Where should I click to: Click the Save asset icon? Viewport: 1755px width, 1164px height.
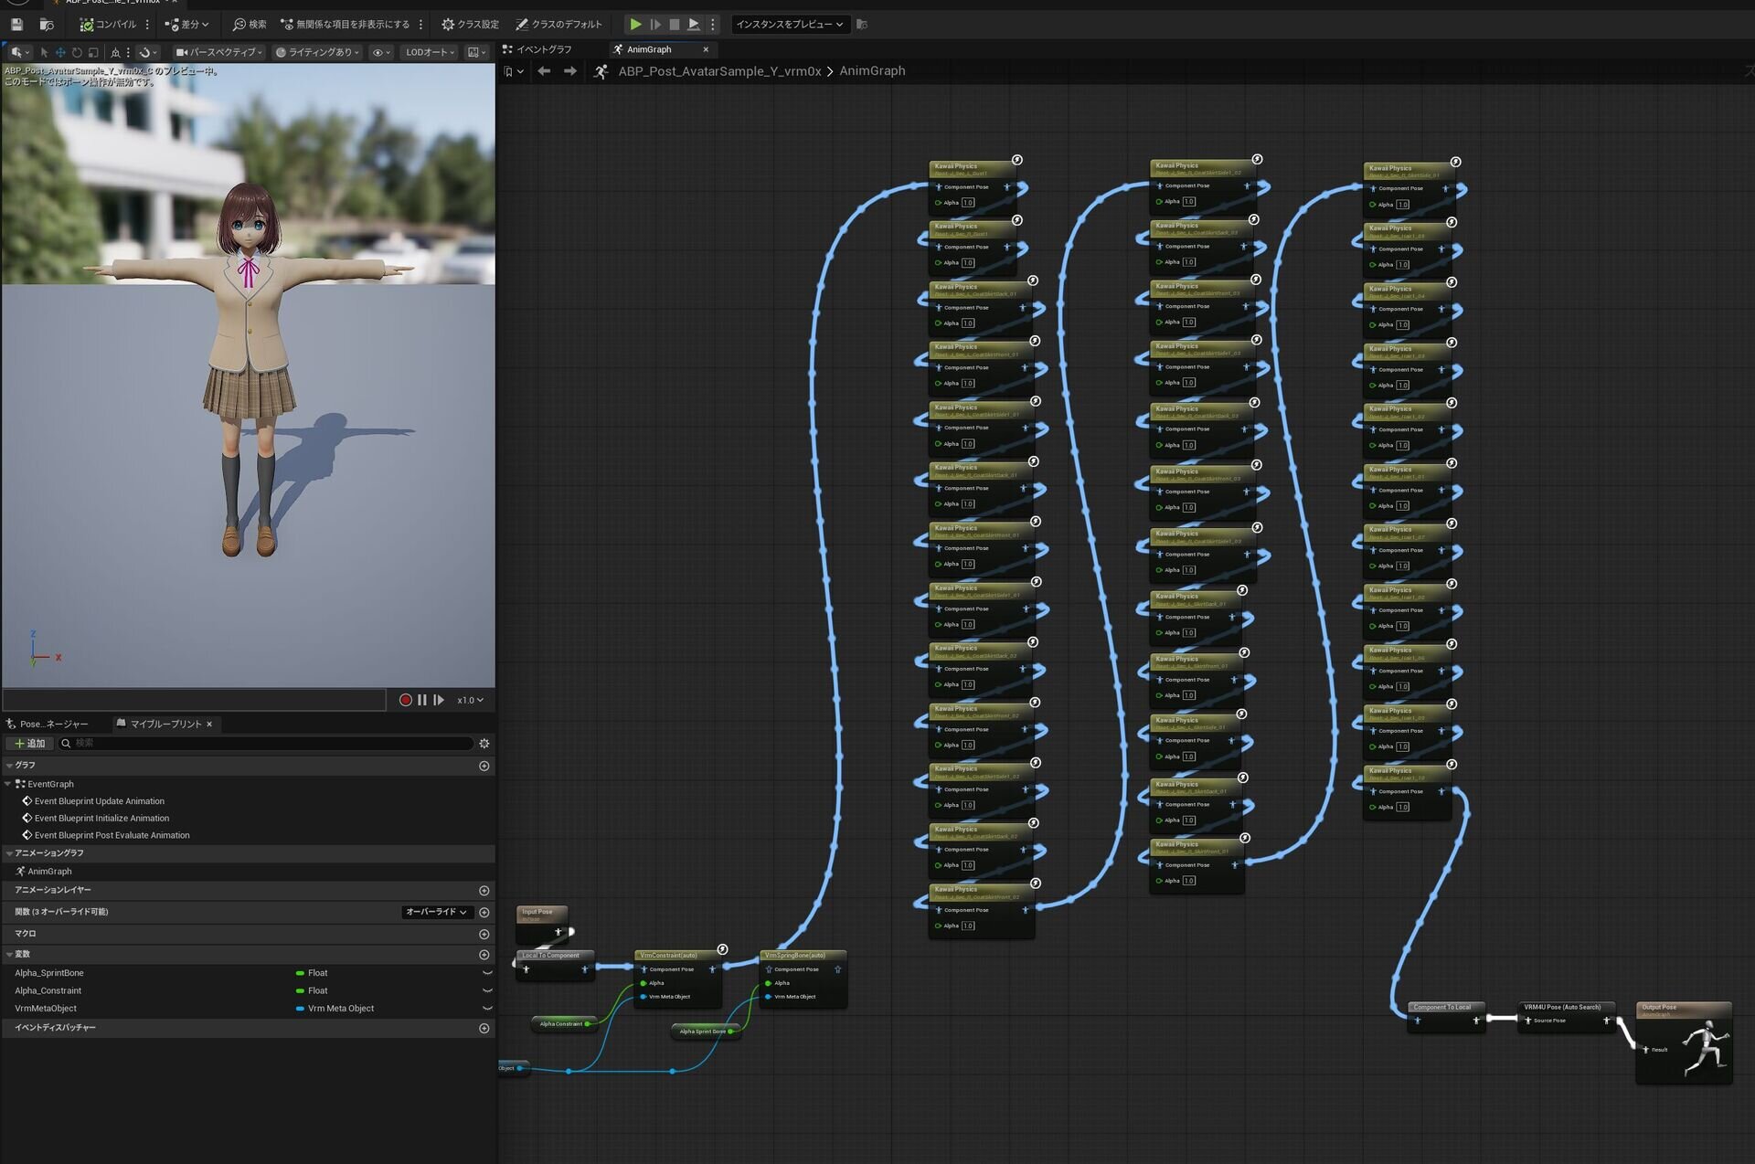16,25
